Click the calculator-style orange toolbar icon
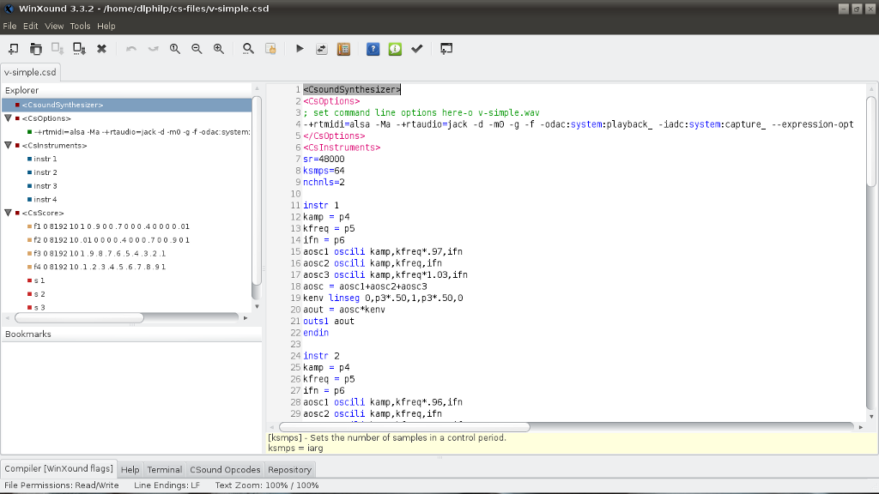This screenshot has width=879, height=494. pyautogui.click(x=343, y=49)
